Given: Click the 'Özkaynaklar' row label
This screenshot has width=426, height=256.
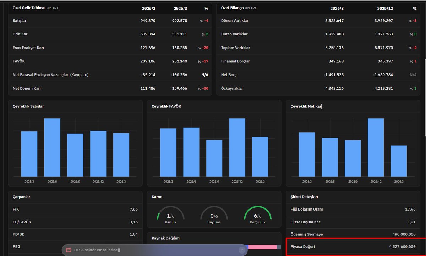Looking at the screenshot, I should [233, 88].
